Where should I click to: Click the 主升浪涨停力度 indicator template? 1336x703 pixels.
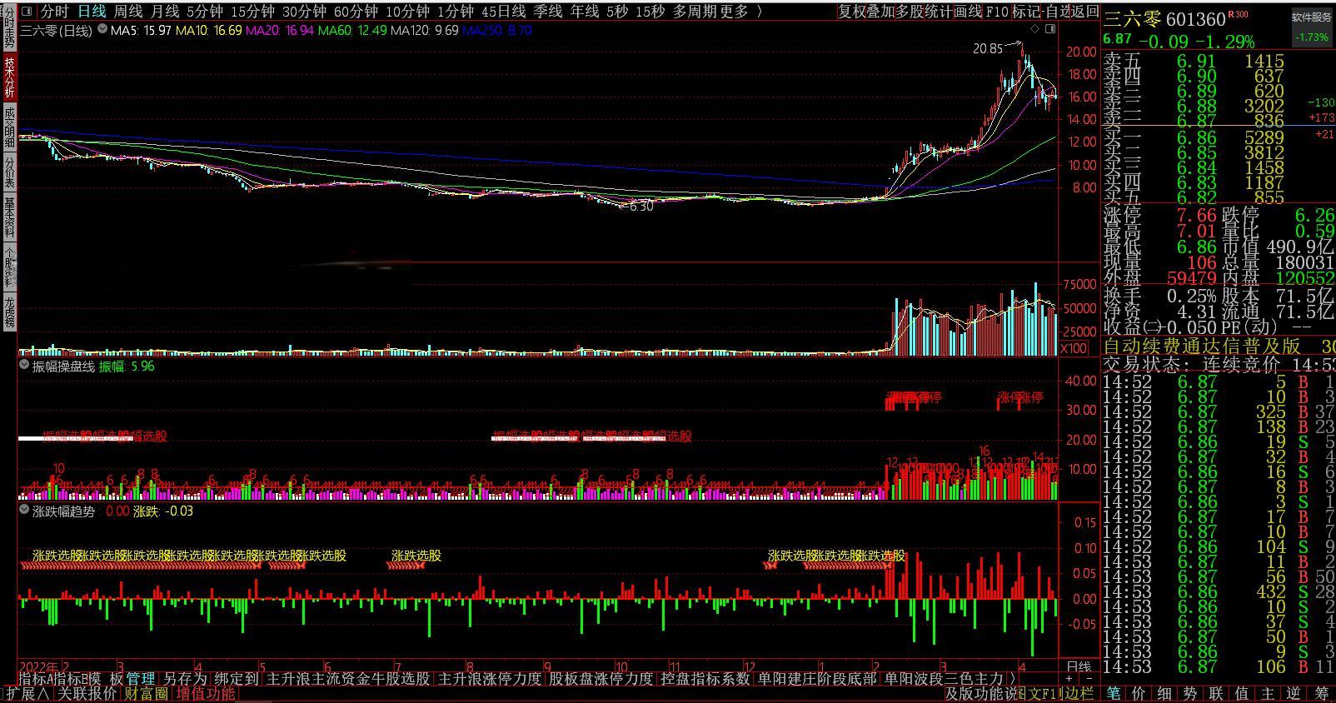490,679
